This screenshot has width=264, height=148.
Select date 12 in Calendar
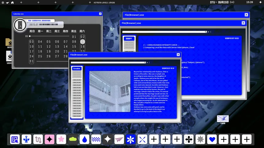[49, 46]
